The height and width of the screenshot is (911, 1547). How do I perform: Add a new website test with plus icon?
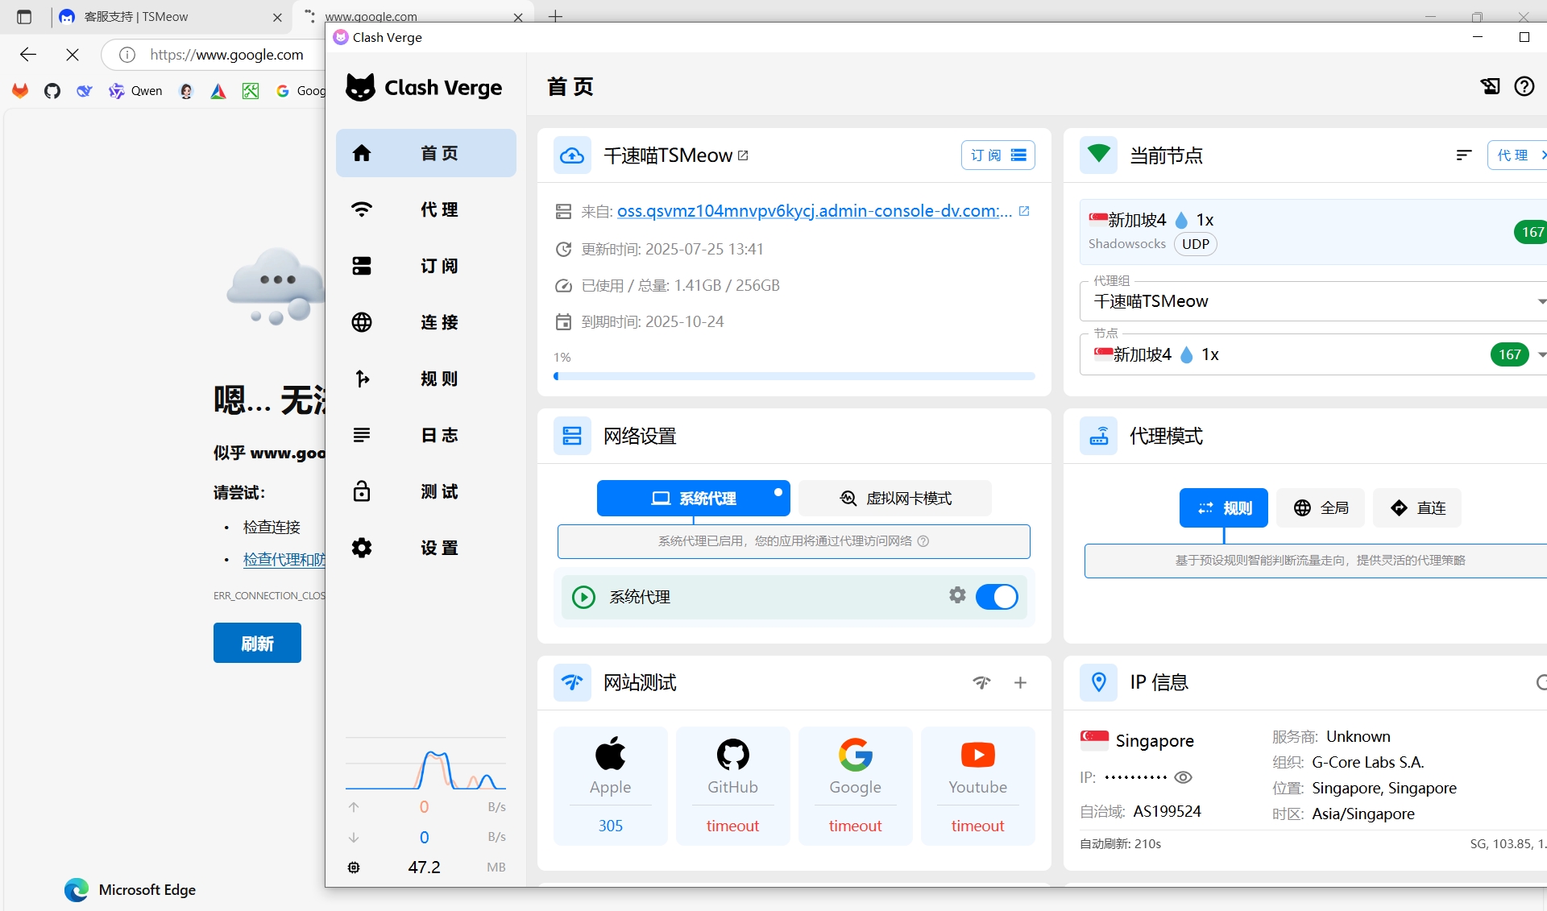(x=1020, y=682)
